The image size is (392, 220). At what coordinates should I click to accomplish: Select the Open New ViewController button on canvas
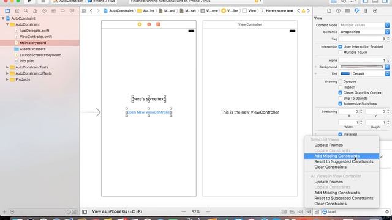(149, 112)
